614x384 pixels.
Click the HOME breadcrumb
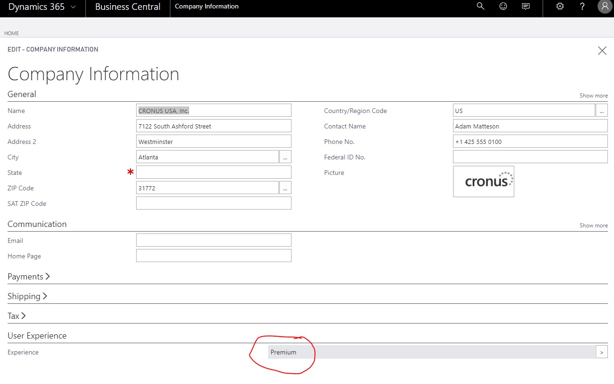11,33
